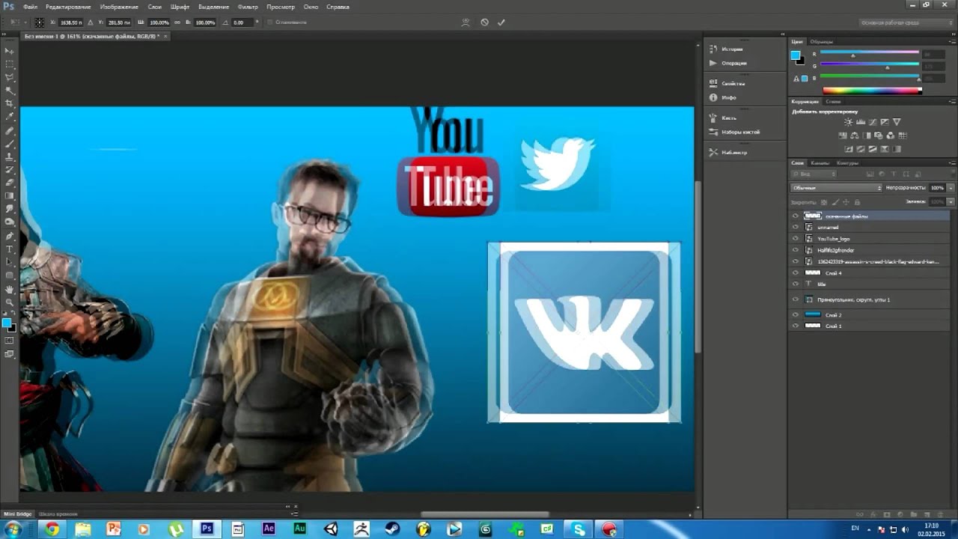Add a Curves adjustment
Screen dimensions: 958x539
pos(872,122)
